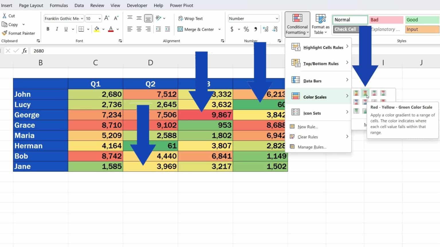Viewport: 440px width, 247px height.
Task: Click the Percent Style icon
Action: [246, 29]
